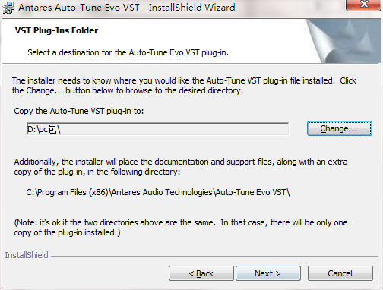Close the InstallShield Wizard window
This screenshot has width=383, height=290.
(x=364, y=5)
